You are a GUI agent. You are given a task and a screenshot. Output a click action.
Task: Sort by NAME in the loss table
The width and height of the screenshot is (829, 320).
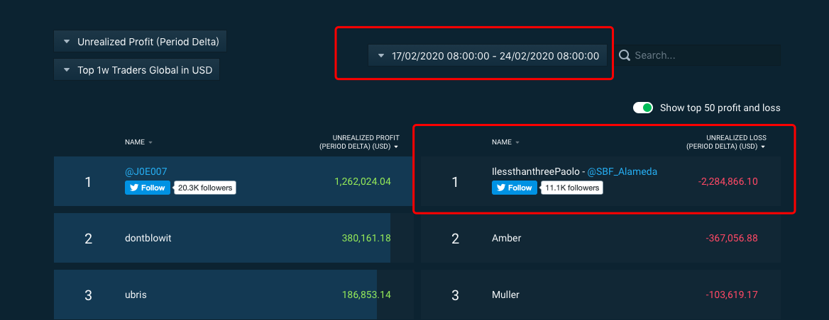point(505,142)
